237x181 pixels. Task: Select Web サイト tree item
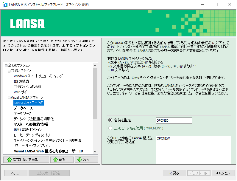coord(21,92)
